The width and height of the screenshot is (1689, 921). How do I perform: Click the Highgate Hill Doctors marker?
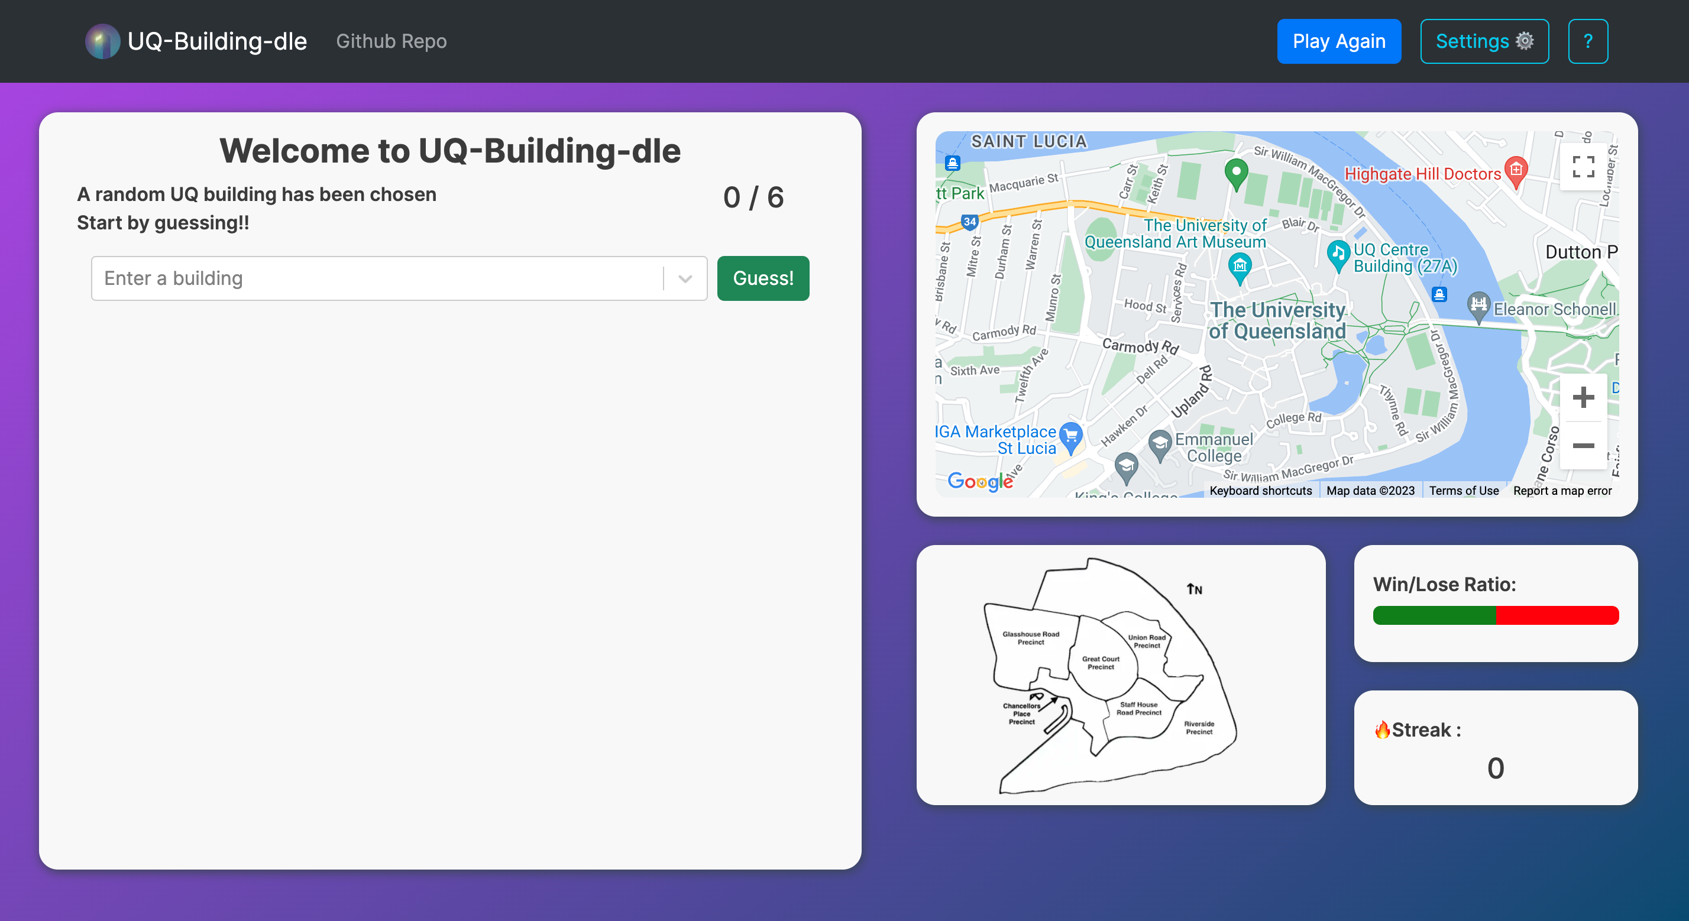coord(1515,170)
